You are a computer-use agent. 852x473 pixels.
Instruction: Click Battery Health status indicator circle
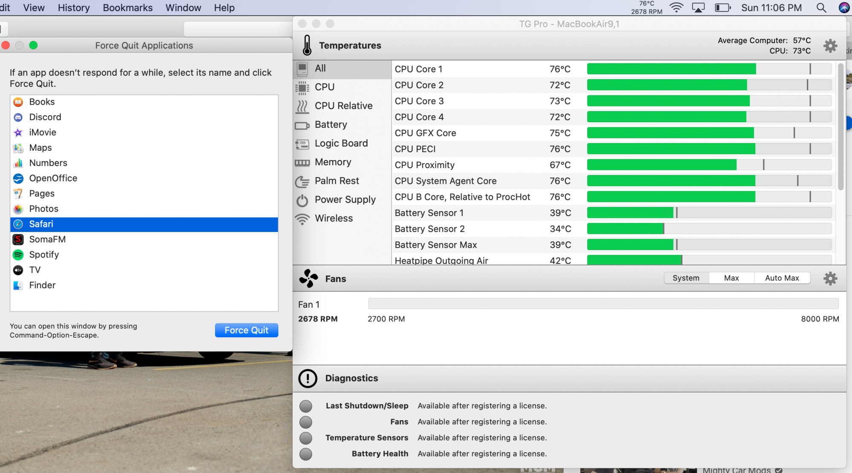pyautogui.click(x=305, y=454)
